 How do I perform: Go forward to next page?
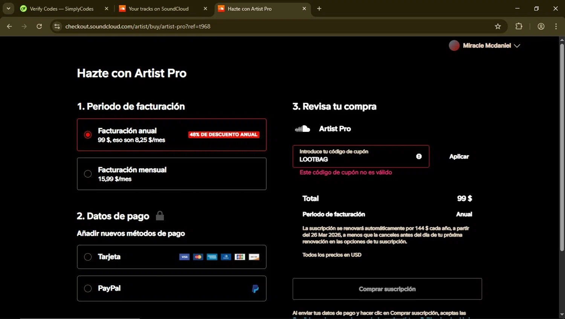point(24,26)
